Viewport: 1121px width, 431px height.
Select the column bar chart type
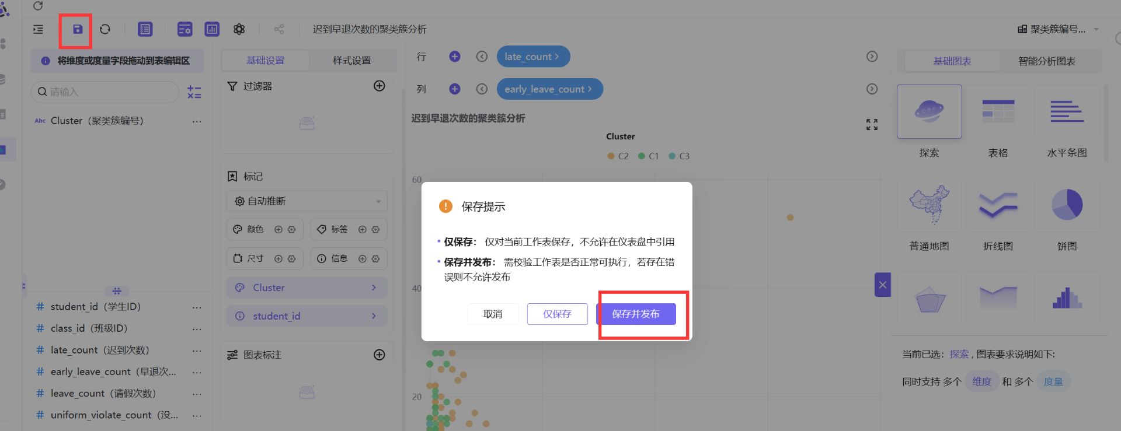(1067, 298)
